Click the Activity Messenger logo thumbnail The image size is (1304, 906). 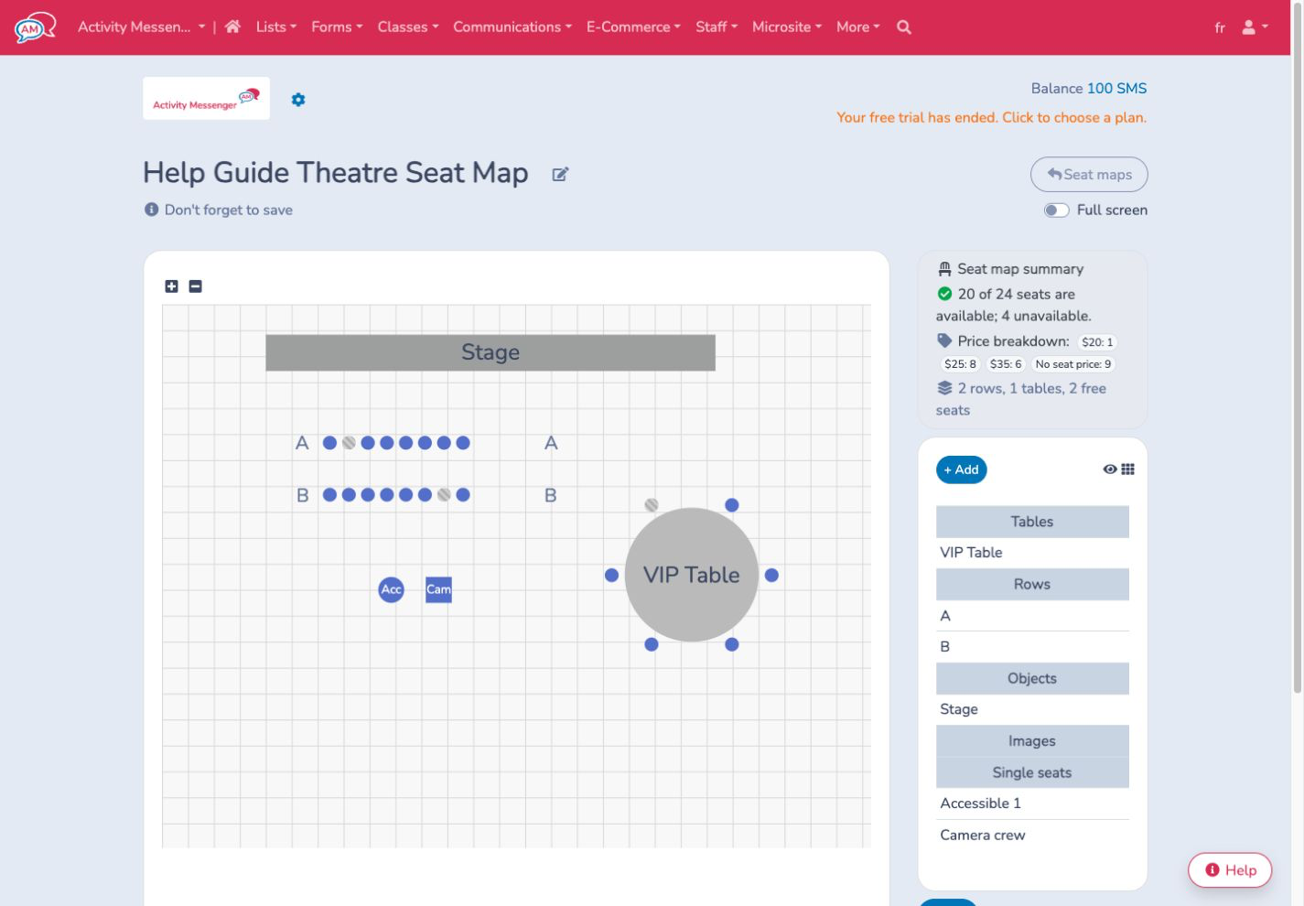pos(206,99)
